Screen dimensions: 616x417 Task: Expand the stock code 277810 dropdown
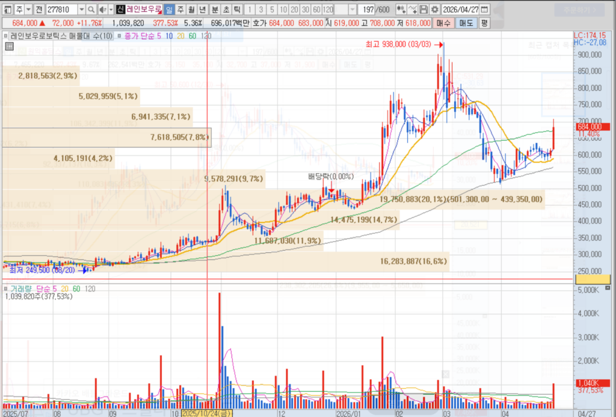[x=81, y=10]
